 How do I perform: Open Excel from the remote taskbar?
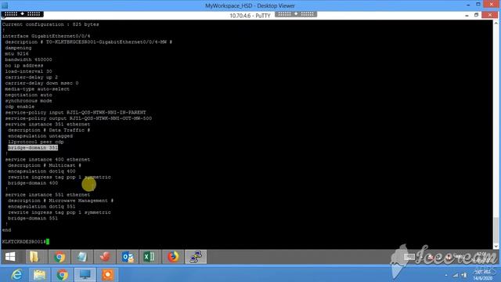pos(150,257)
